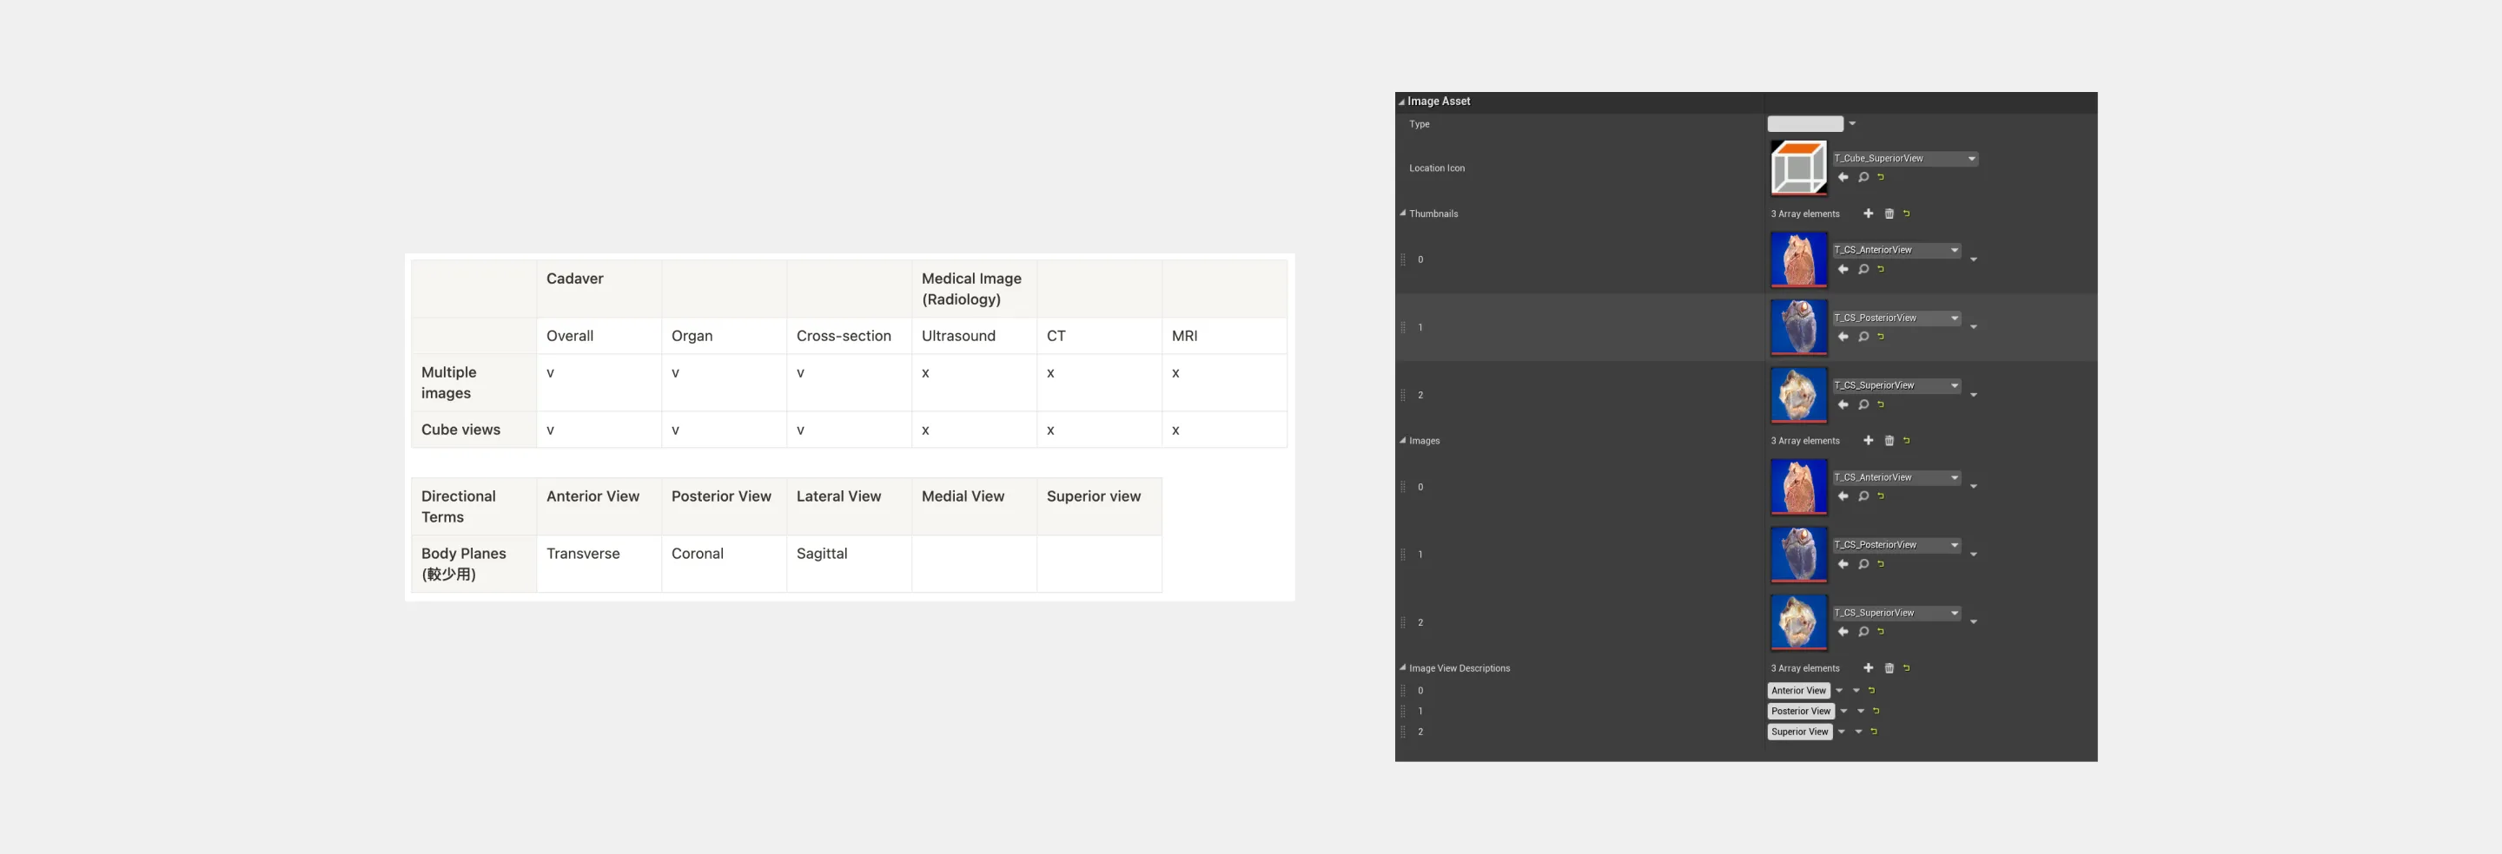Click the drag handle of Images index 2

(1402, 623)
